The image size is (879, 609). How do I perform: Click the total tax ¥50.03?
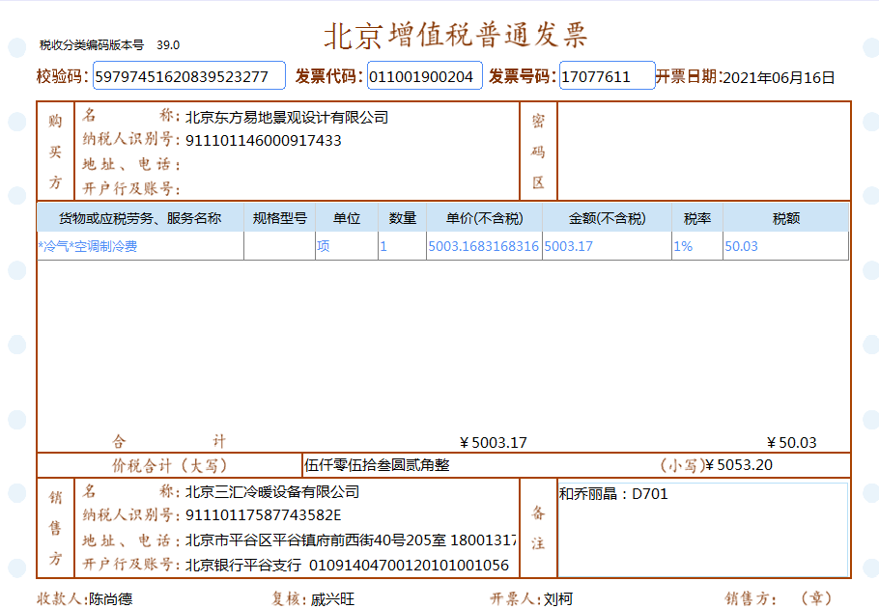tap(791, 443)
